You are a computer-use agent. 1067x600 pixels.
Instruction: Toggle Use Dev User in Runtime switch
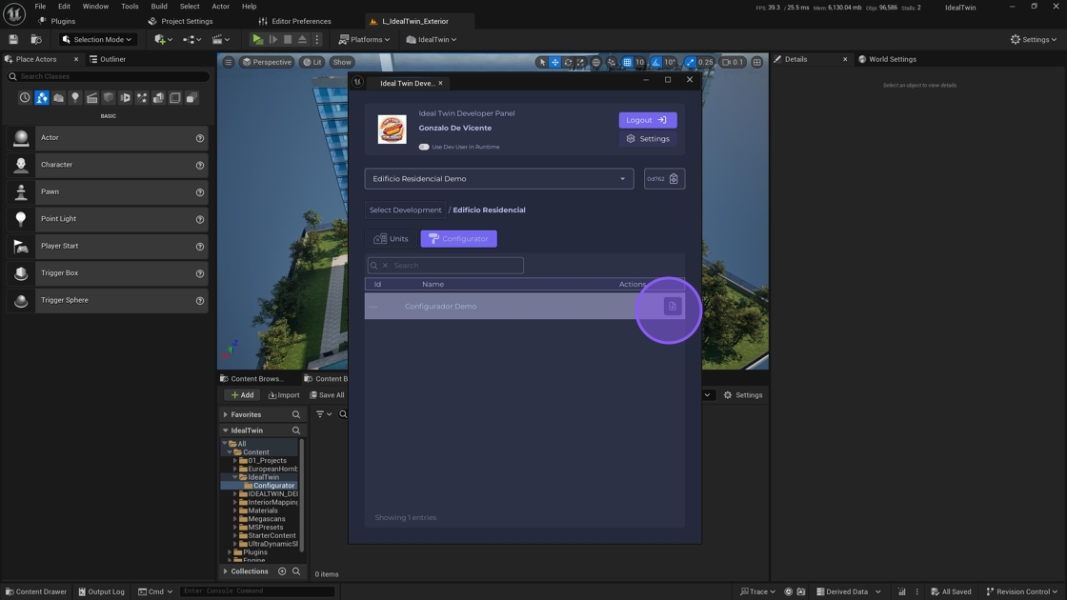point(424,147)
